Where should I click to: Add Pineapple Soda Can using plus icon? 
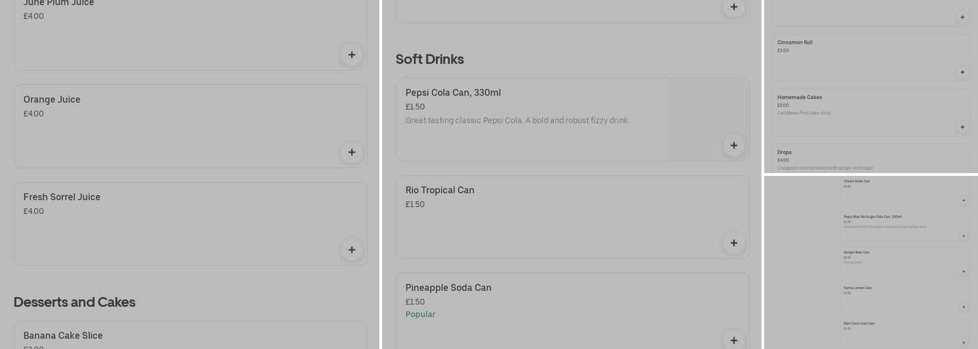point(733,340)
